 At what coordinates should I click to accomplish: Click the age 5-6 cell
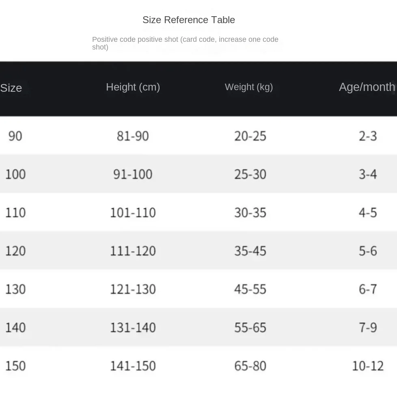tap(368, 251)
